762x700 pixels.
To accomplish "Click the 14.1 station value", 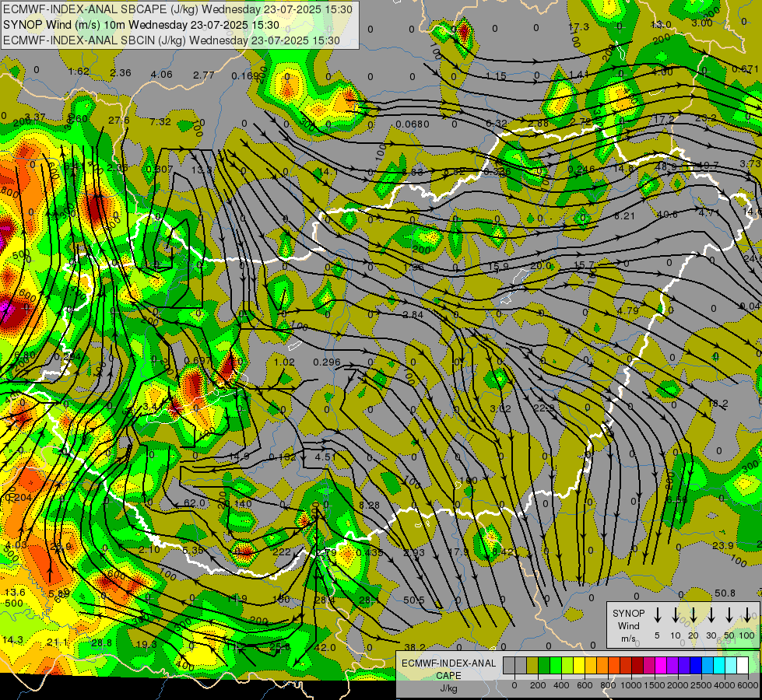I will pos(328,171).
